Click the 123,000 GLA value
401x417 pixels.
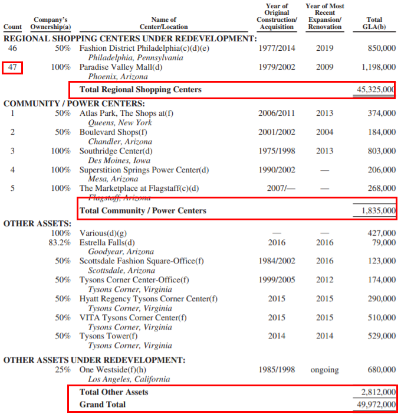pos(382,261)
